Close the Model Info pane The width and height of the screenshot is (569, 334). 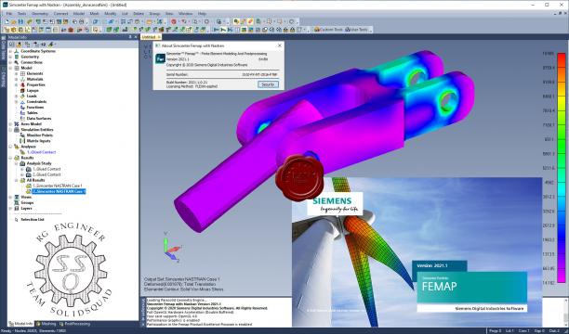[x=136, y=37]
